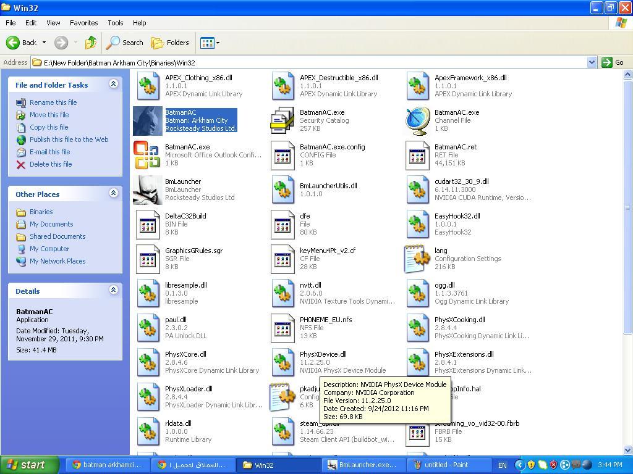The height and width of the screenshot is (474, 633).
Task: Go to Shared Documents in Other Places
Action: 57,236
